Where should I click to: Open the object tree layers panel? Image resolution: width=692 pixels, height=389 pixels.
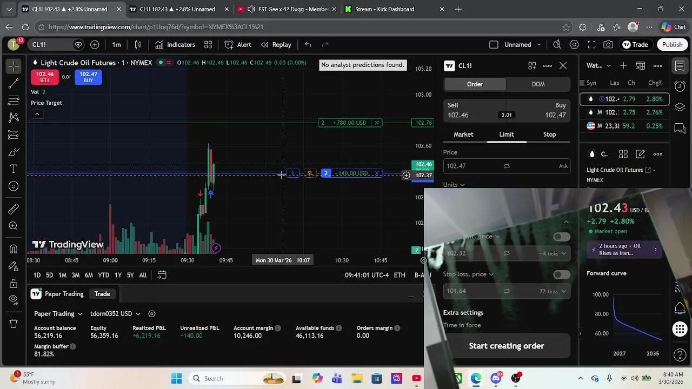[680, 107]
